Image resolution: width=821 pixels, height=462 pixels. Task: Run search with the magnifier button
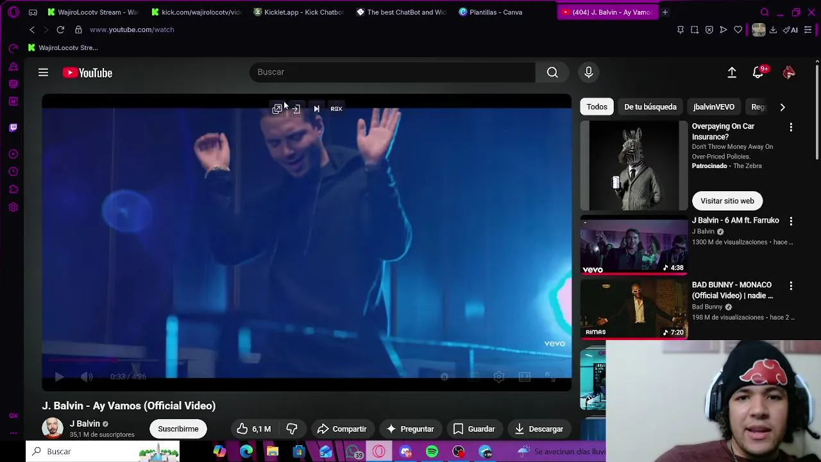(552, 72)
